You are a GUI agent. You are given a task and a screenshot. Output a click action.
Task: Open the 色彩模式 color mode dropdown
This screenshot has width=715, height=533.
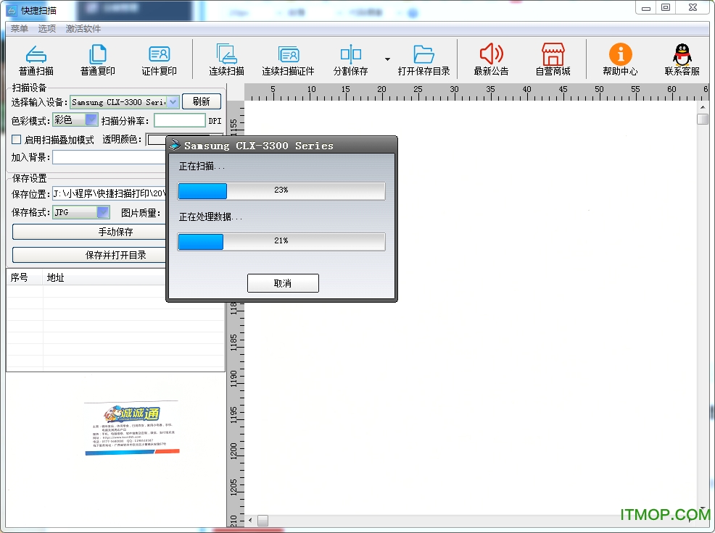(91, 120)
